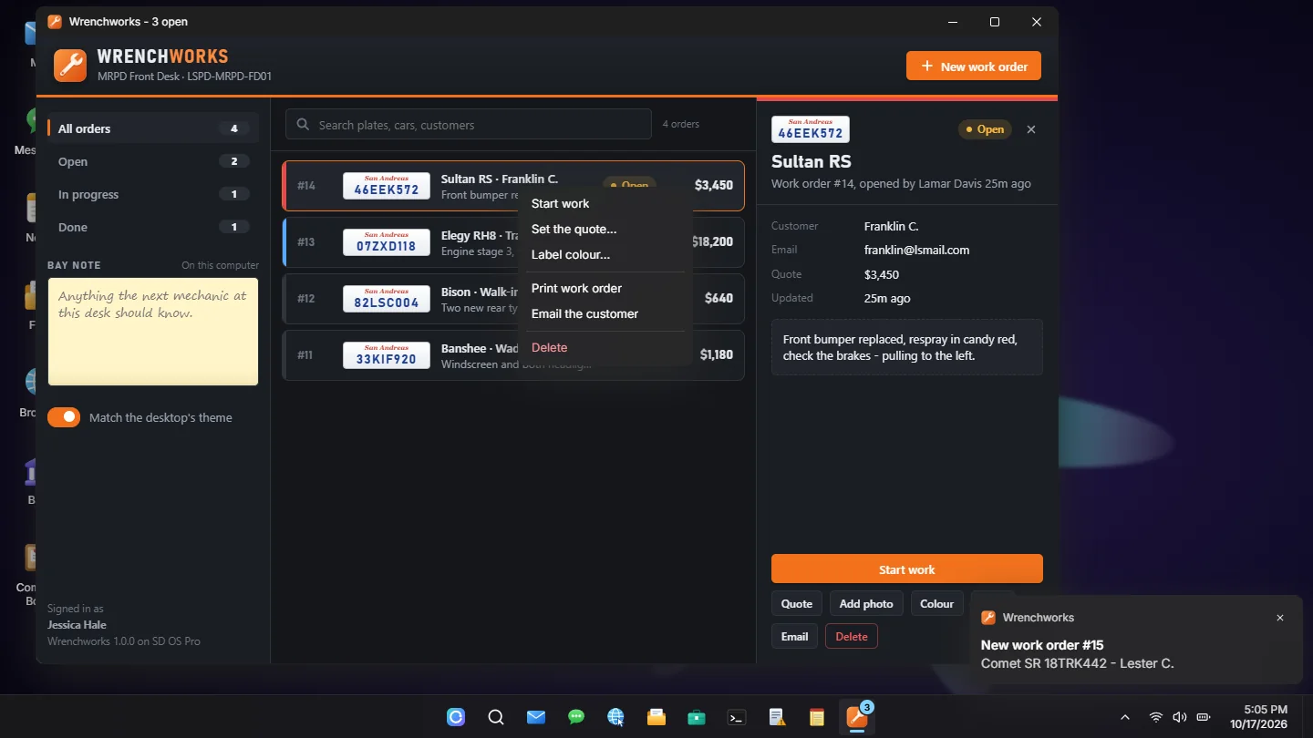This screenshot has height=738, width=1313.
Task: Click into the yellow Bay note text area
Action: point(153,332)
